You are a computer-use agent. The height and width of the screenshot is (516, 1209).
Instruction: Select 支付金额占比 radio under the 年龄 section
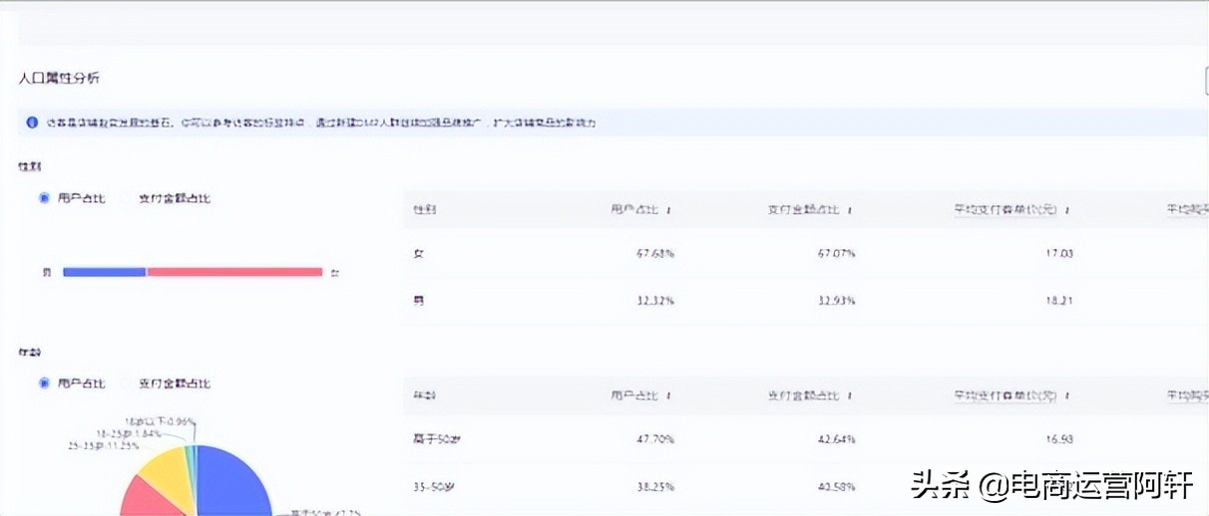[128, 384]
